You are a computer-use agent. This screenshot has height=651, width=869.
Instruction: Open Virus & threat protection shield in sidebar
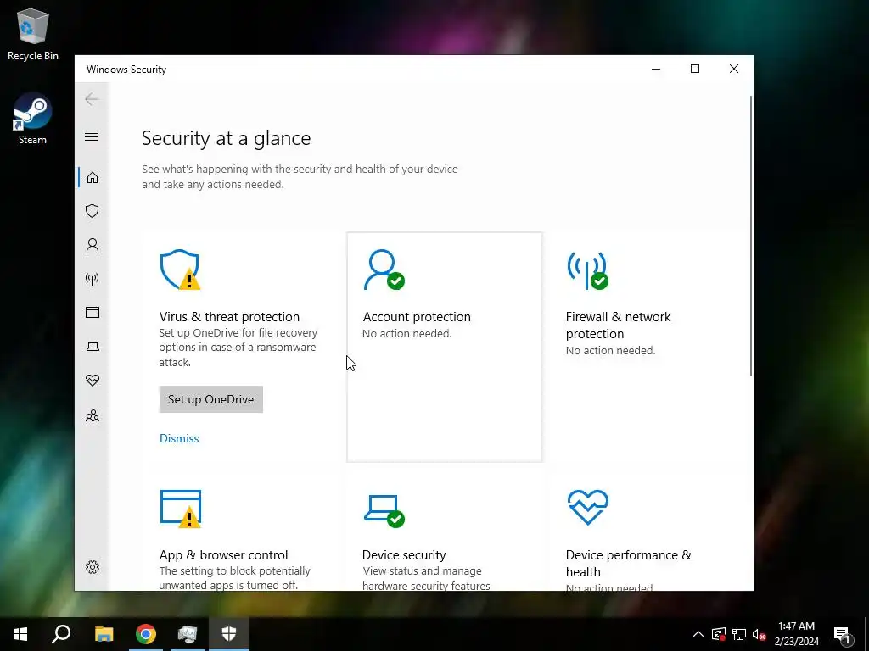[93, 211]
